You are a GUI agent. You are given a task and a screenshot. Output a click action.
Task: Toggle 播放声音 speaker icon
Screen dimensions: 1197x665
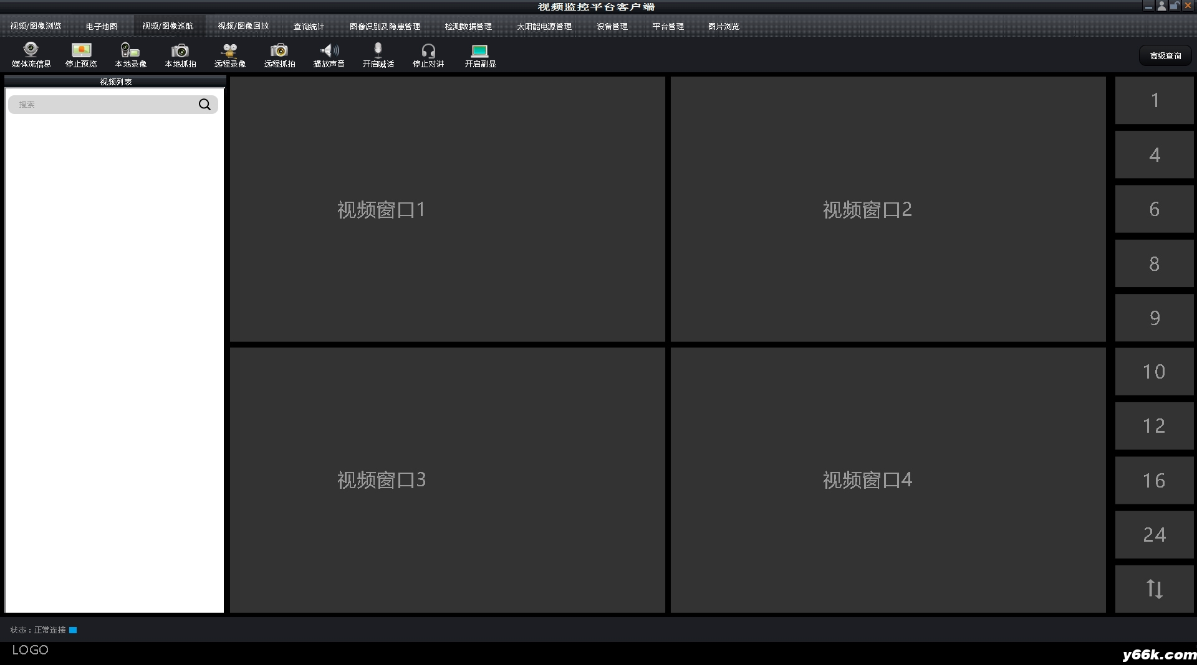pos(329,50)
